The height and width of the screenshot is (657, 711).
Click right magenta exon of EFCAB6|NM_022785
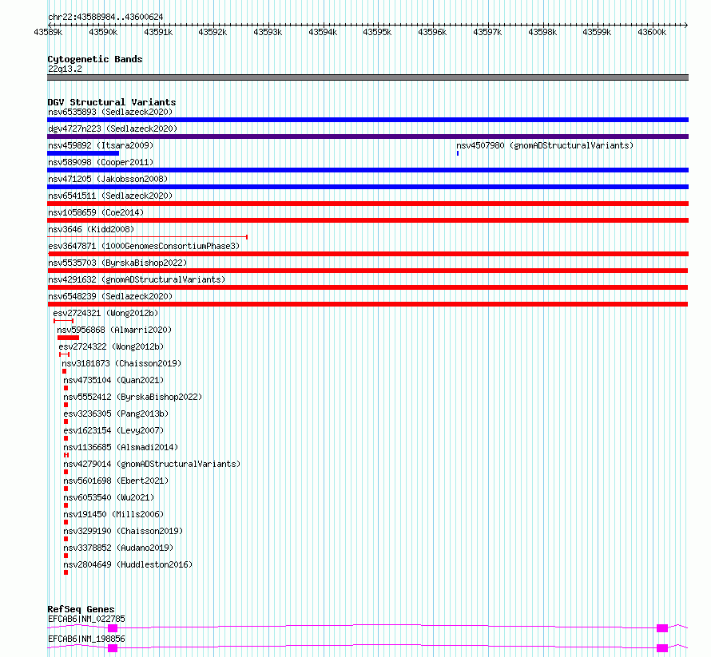[x=662, y=628]
